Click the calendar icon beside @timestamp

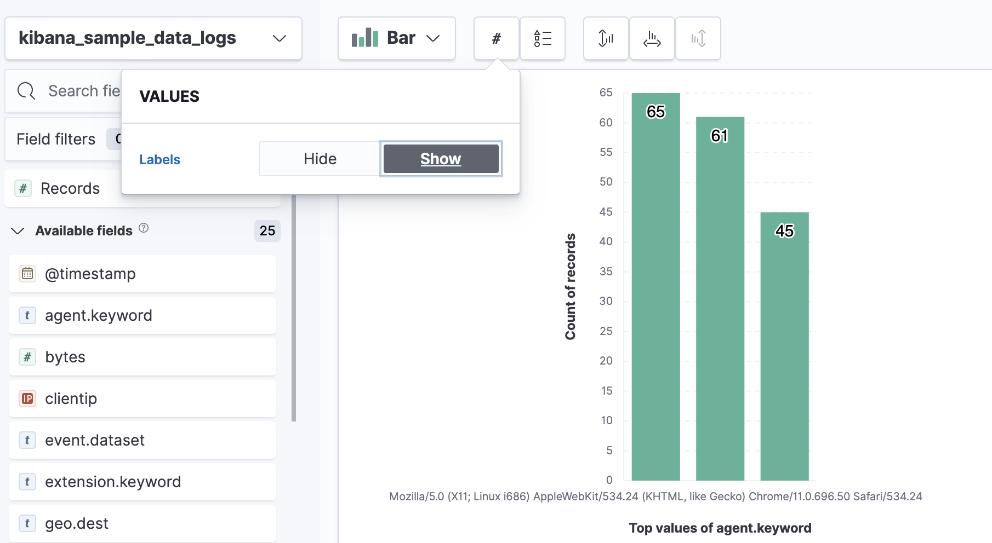[27, 274]
